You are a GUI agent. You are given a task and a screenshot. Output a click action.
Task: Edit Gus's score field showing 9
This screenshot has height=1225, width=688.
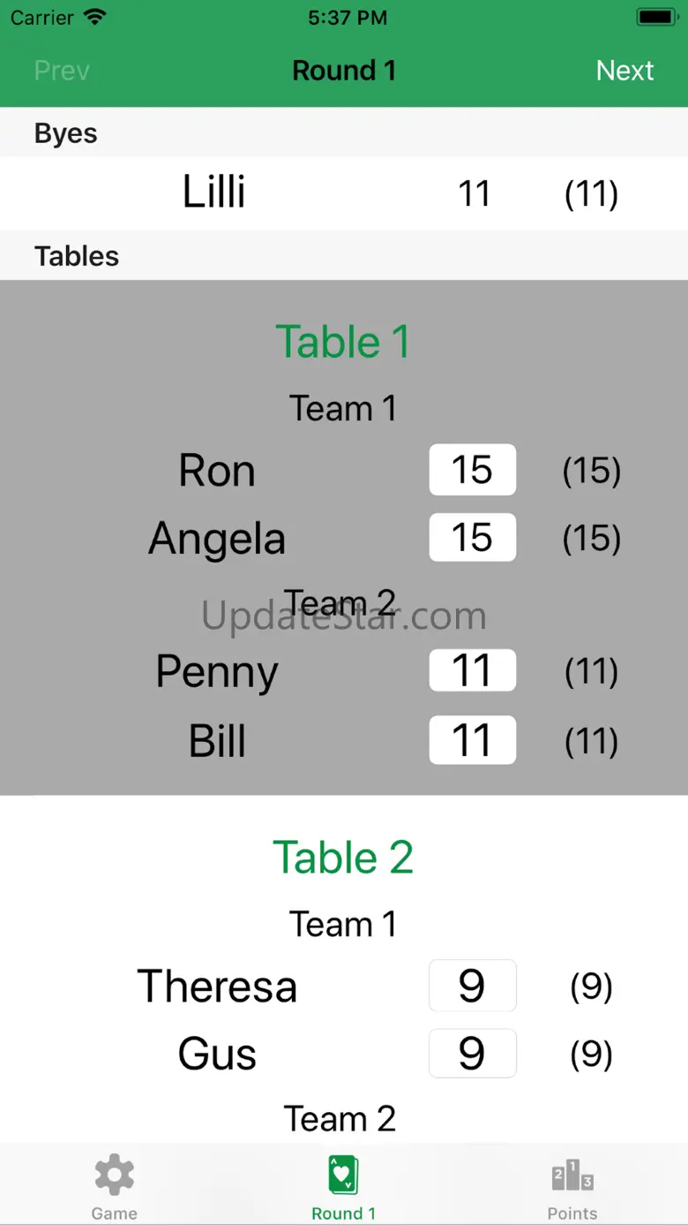click(x=472, y=1054)
